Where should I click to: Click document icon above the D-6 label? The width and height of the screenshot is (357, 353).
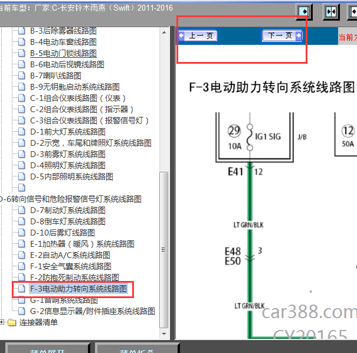pyautogui.click(x=22, y=188)
